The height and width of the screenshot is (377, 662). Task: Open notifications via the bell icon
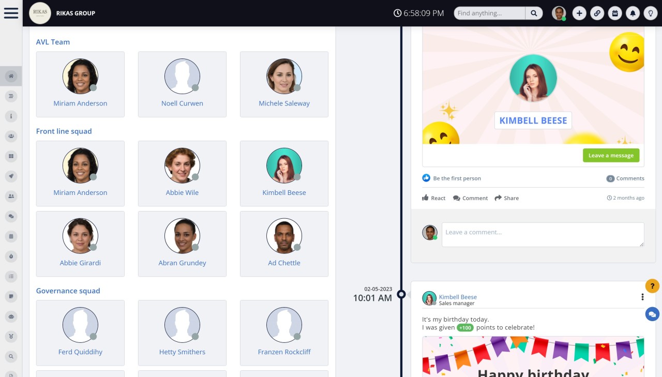coord(633,13)
